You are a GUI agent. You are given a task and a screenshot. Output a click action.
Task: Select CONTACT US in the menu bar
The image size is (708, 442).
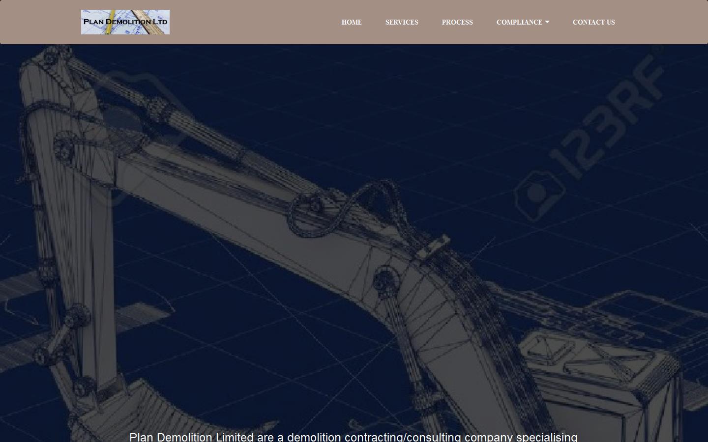coord(593,22)
